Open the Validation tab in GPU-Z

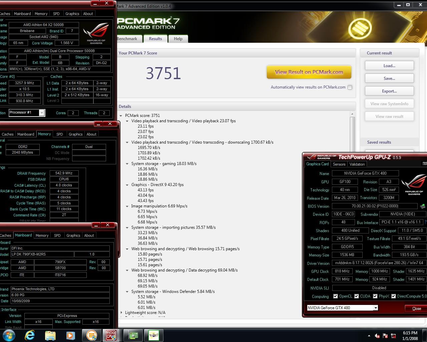(357, 164)
